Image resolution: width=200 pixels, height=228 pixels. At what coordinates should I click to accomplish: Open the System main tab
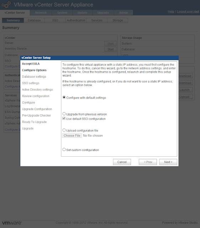62,13
